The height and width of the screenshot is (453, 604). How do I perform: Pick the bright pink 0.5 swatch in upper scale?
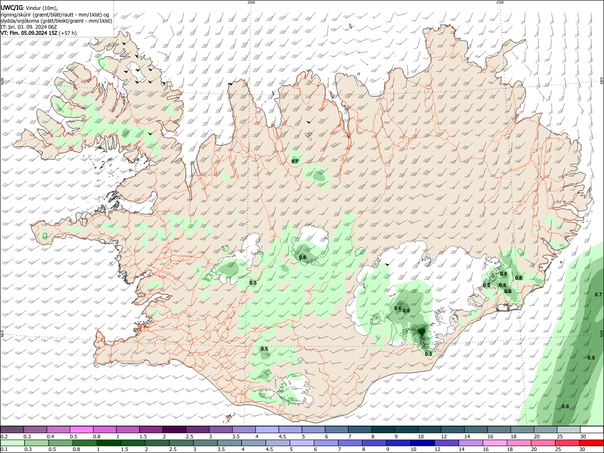[x=81, y=429]
